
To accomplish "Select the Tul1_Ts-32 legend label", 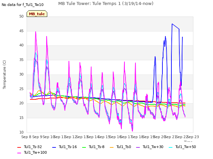I will [x=33, y=147].
